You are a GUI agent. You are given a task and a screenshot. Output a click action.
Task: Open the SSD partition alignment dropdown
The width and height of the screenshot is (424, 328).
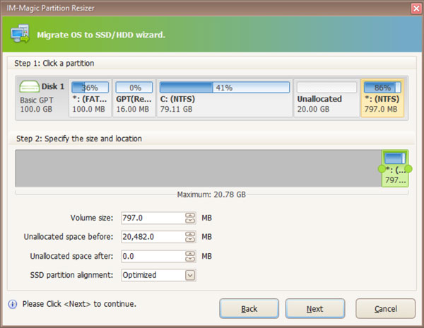pos(190,275)
